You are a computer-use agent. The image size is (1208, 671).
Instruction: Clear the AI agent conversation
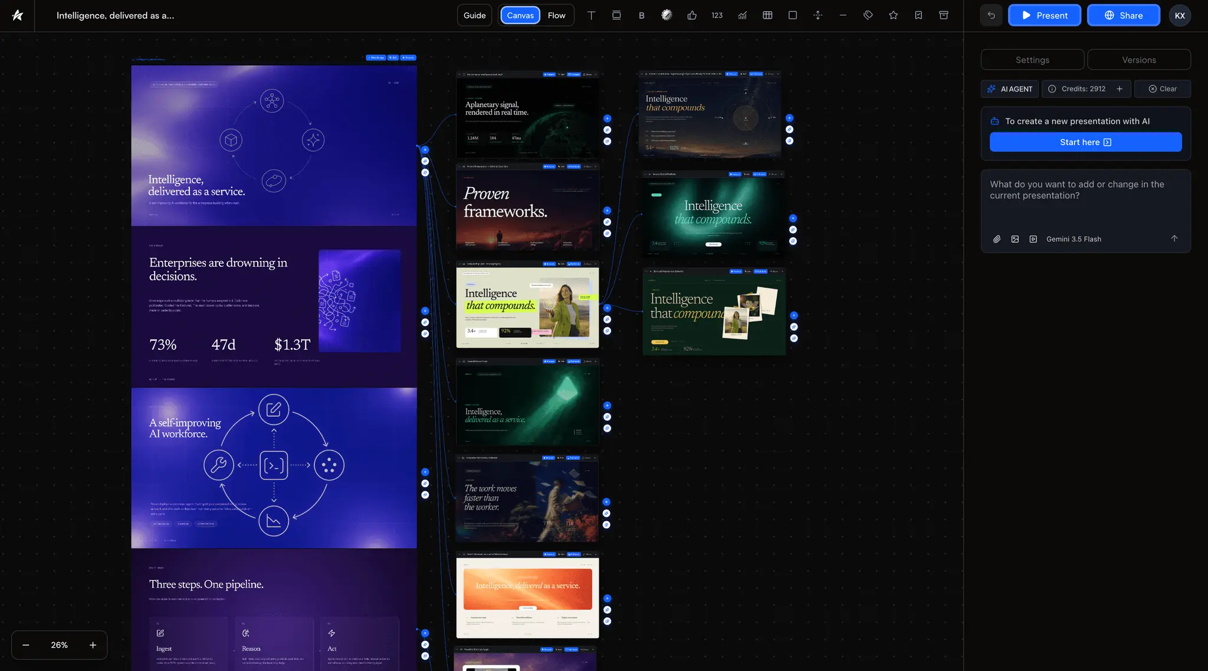coord(1163,89)
